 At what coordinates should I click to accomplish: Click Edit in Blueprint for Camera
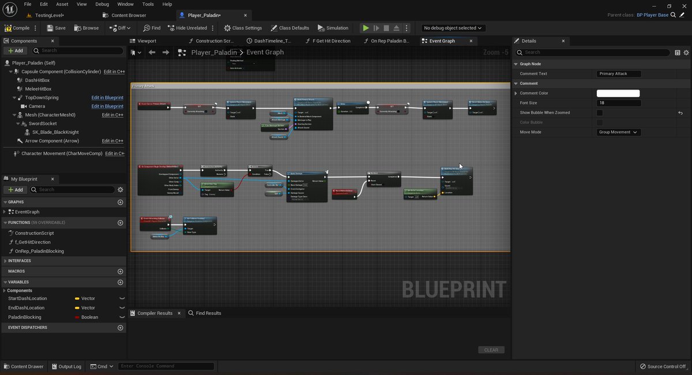pyautogui.click(x=107, y=106)
